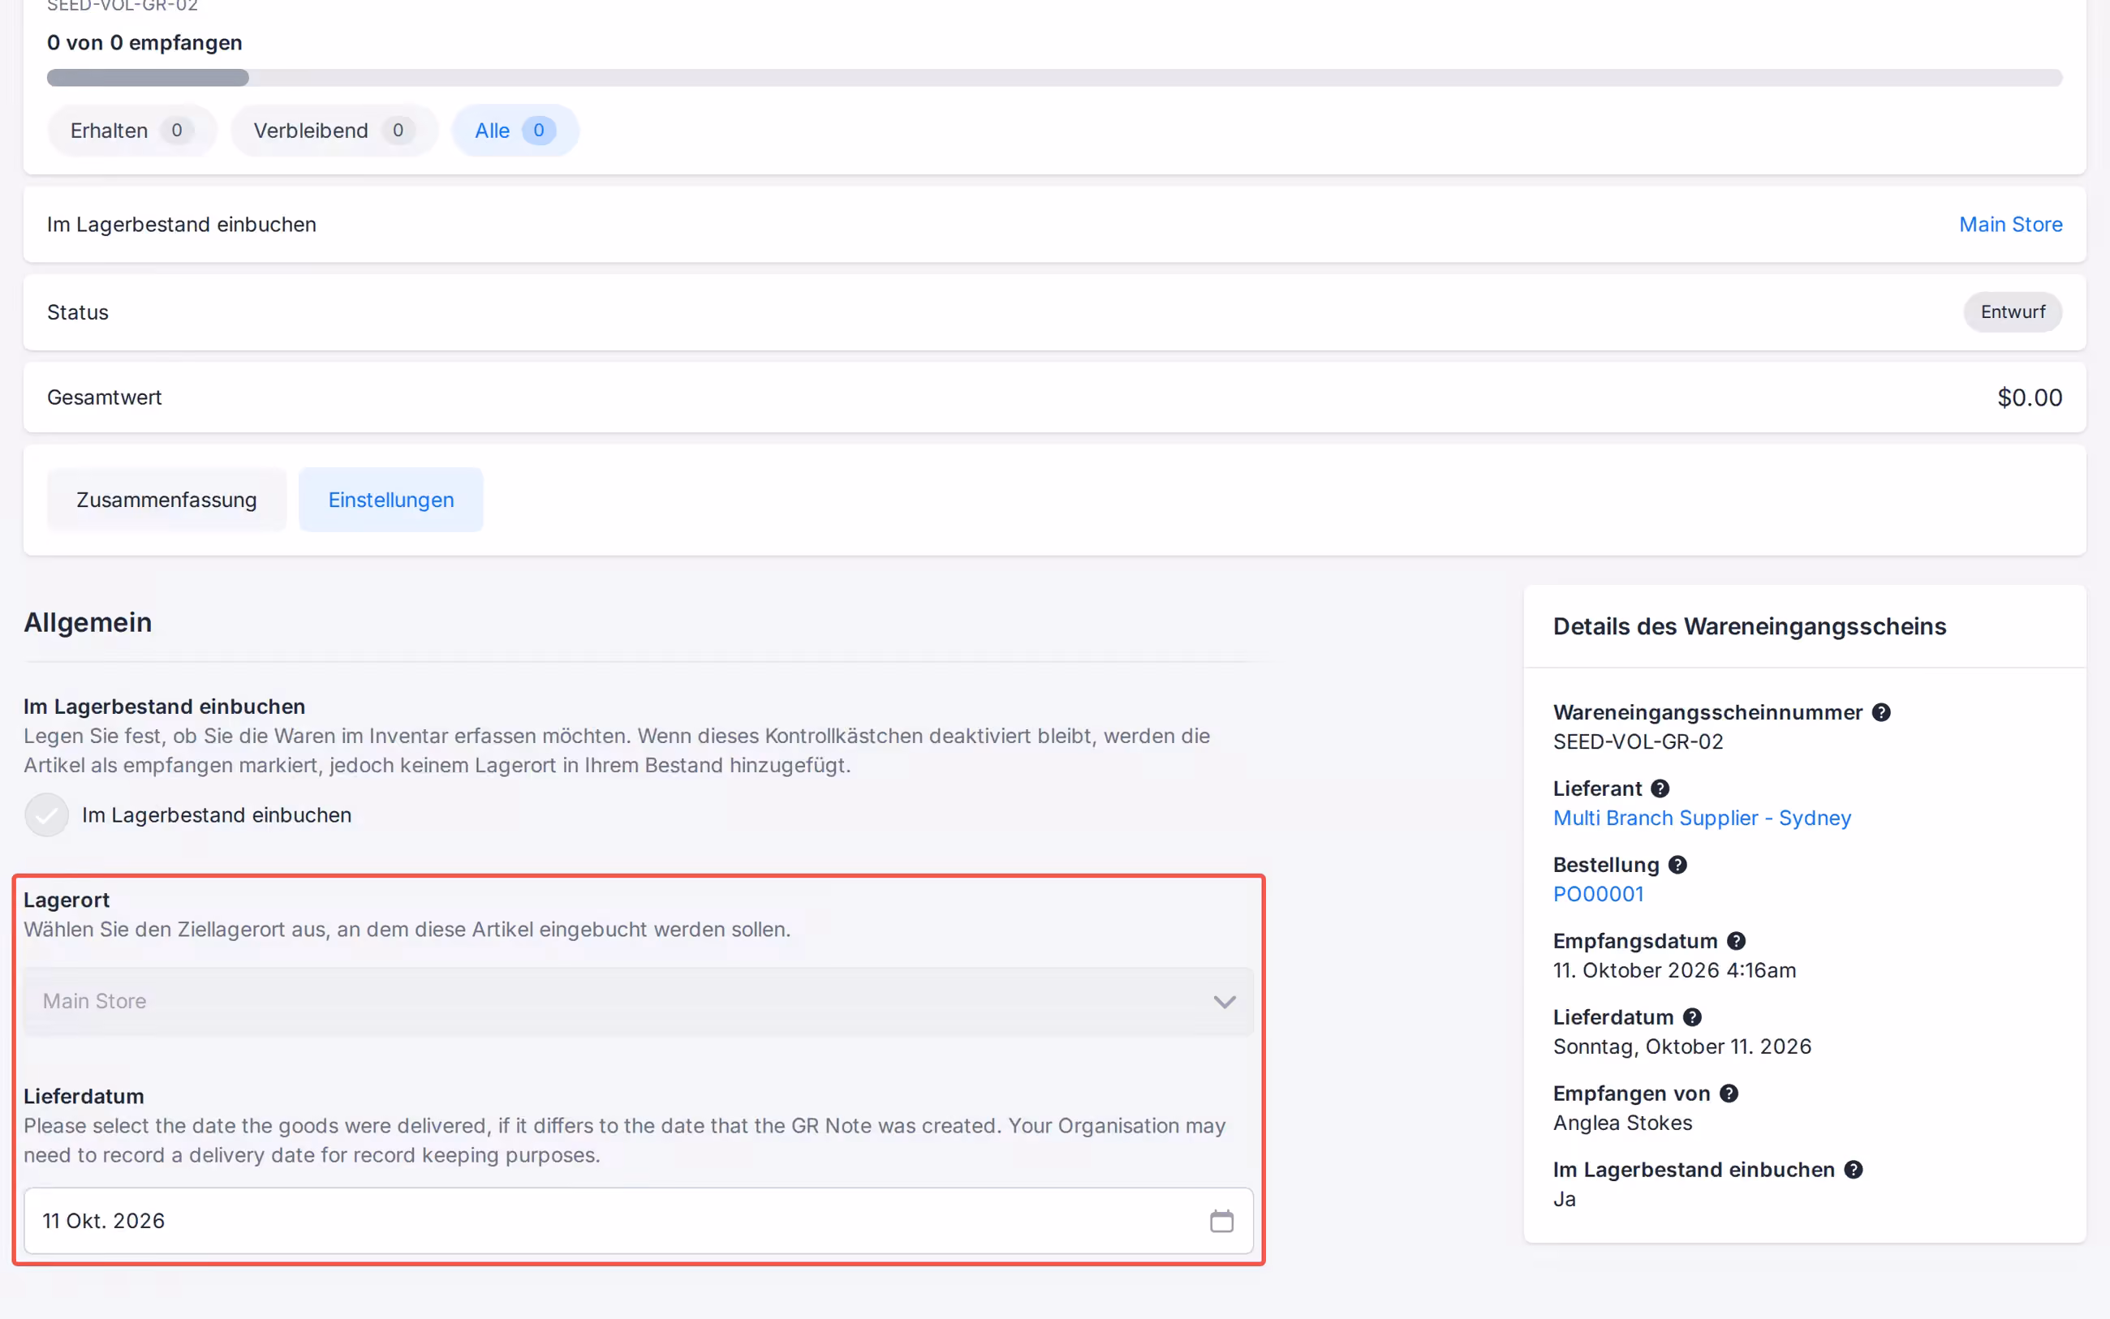Screen dimensions: 2110x1319
Task: Toggle the Im Lagerbestand einbuchen checkbox
Action: (x=46, y=814)
